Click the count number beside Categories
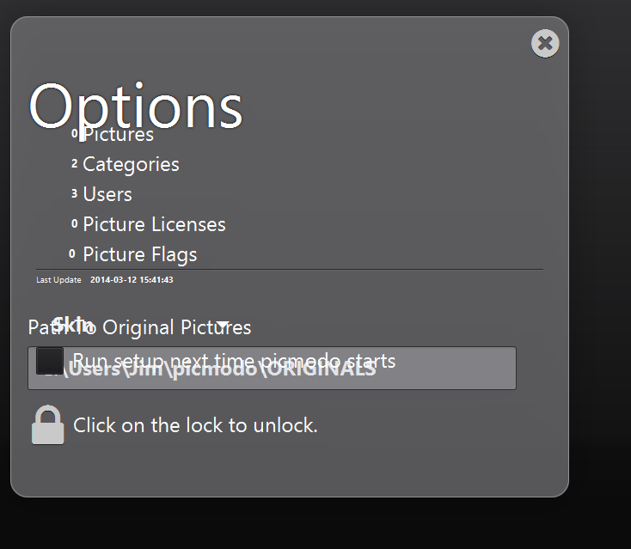This screenshot has height=549, width=631. point(74,163)
